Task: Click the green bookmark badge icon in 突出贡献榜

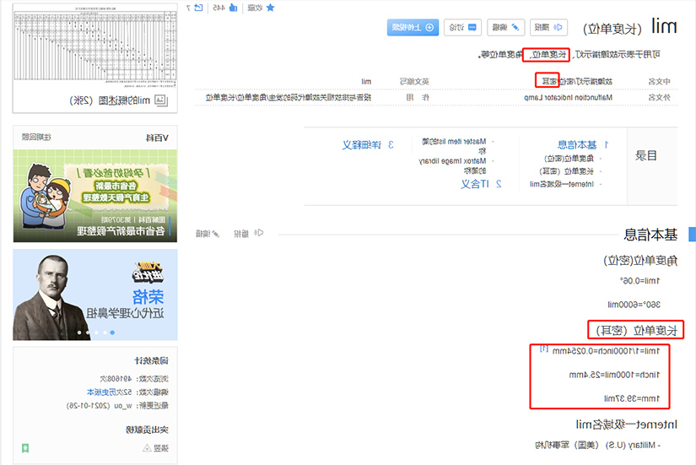Action: (25, 448)
